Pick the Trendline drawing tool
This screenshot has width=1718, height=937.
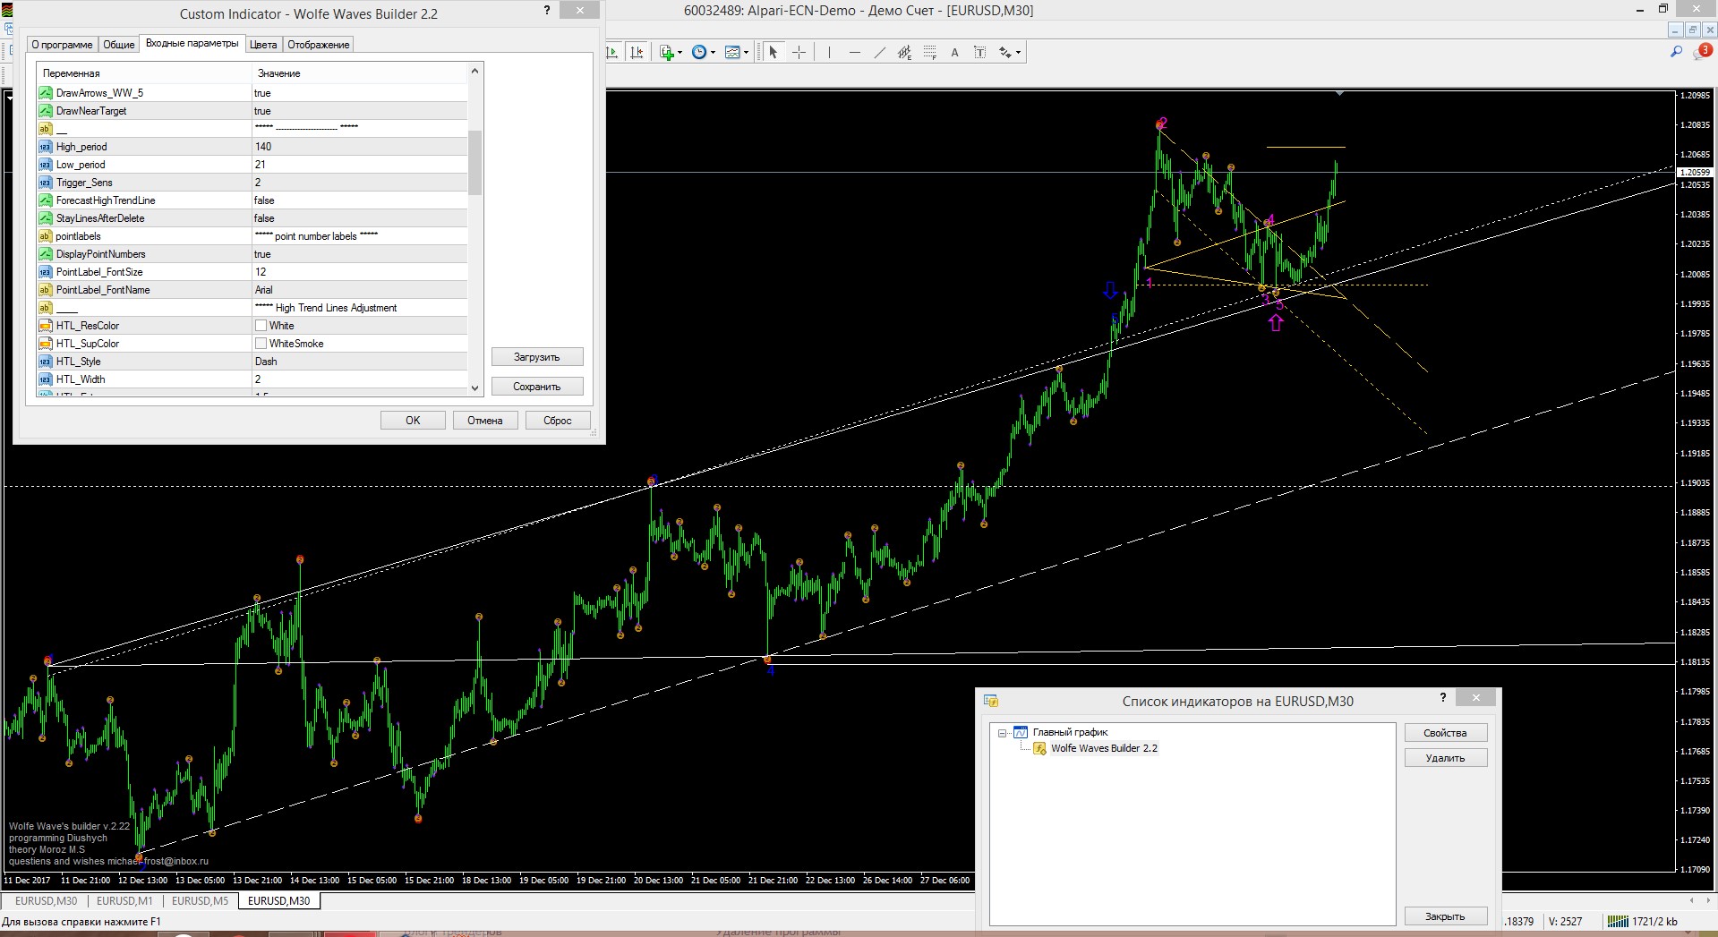[x=879, y=53]
